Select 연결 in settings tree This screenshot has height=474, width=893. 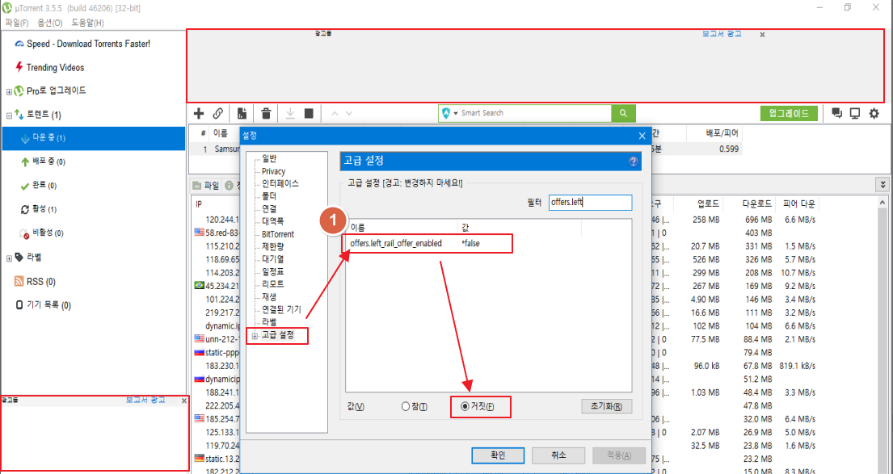pos(269,209)
